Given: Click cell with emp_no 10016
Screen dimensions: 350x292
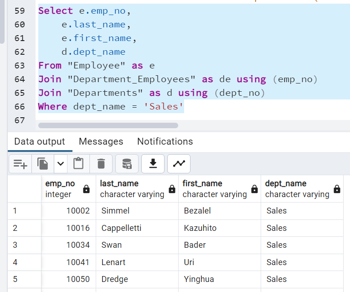Looking at the screenshot, I should pyautogui.click(x=68, y=228).
